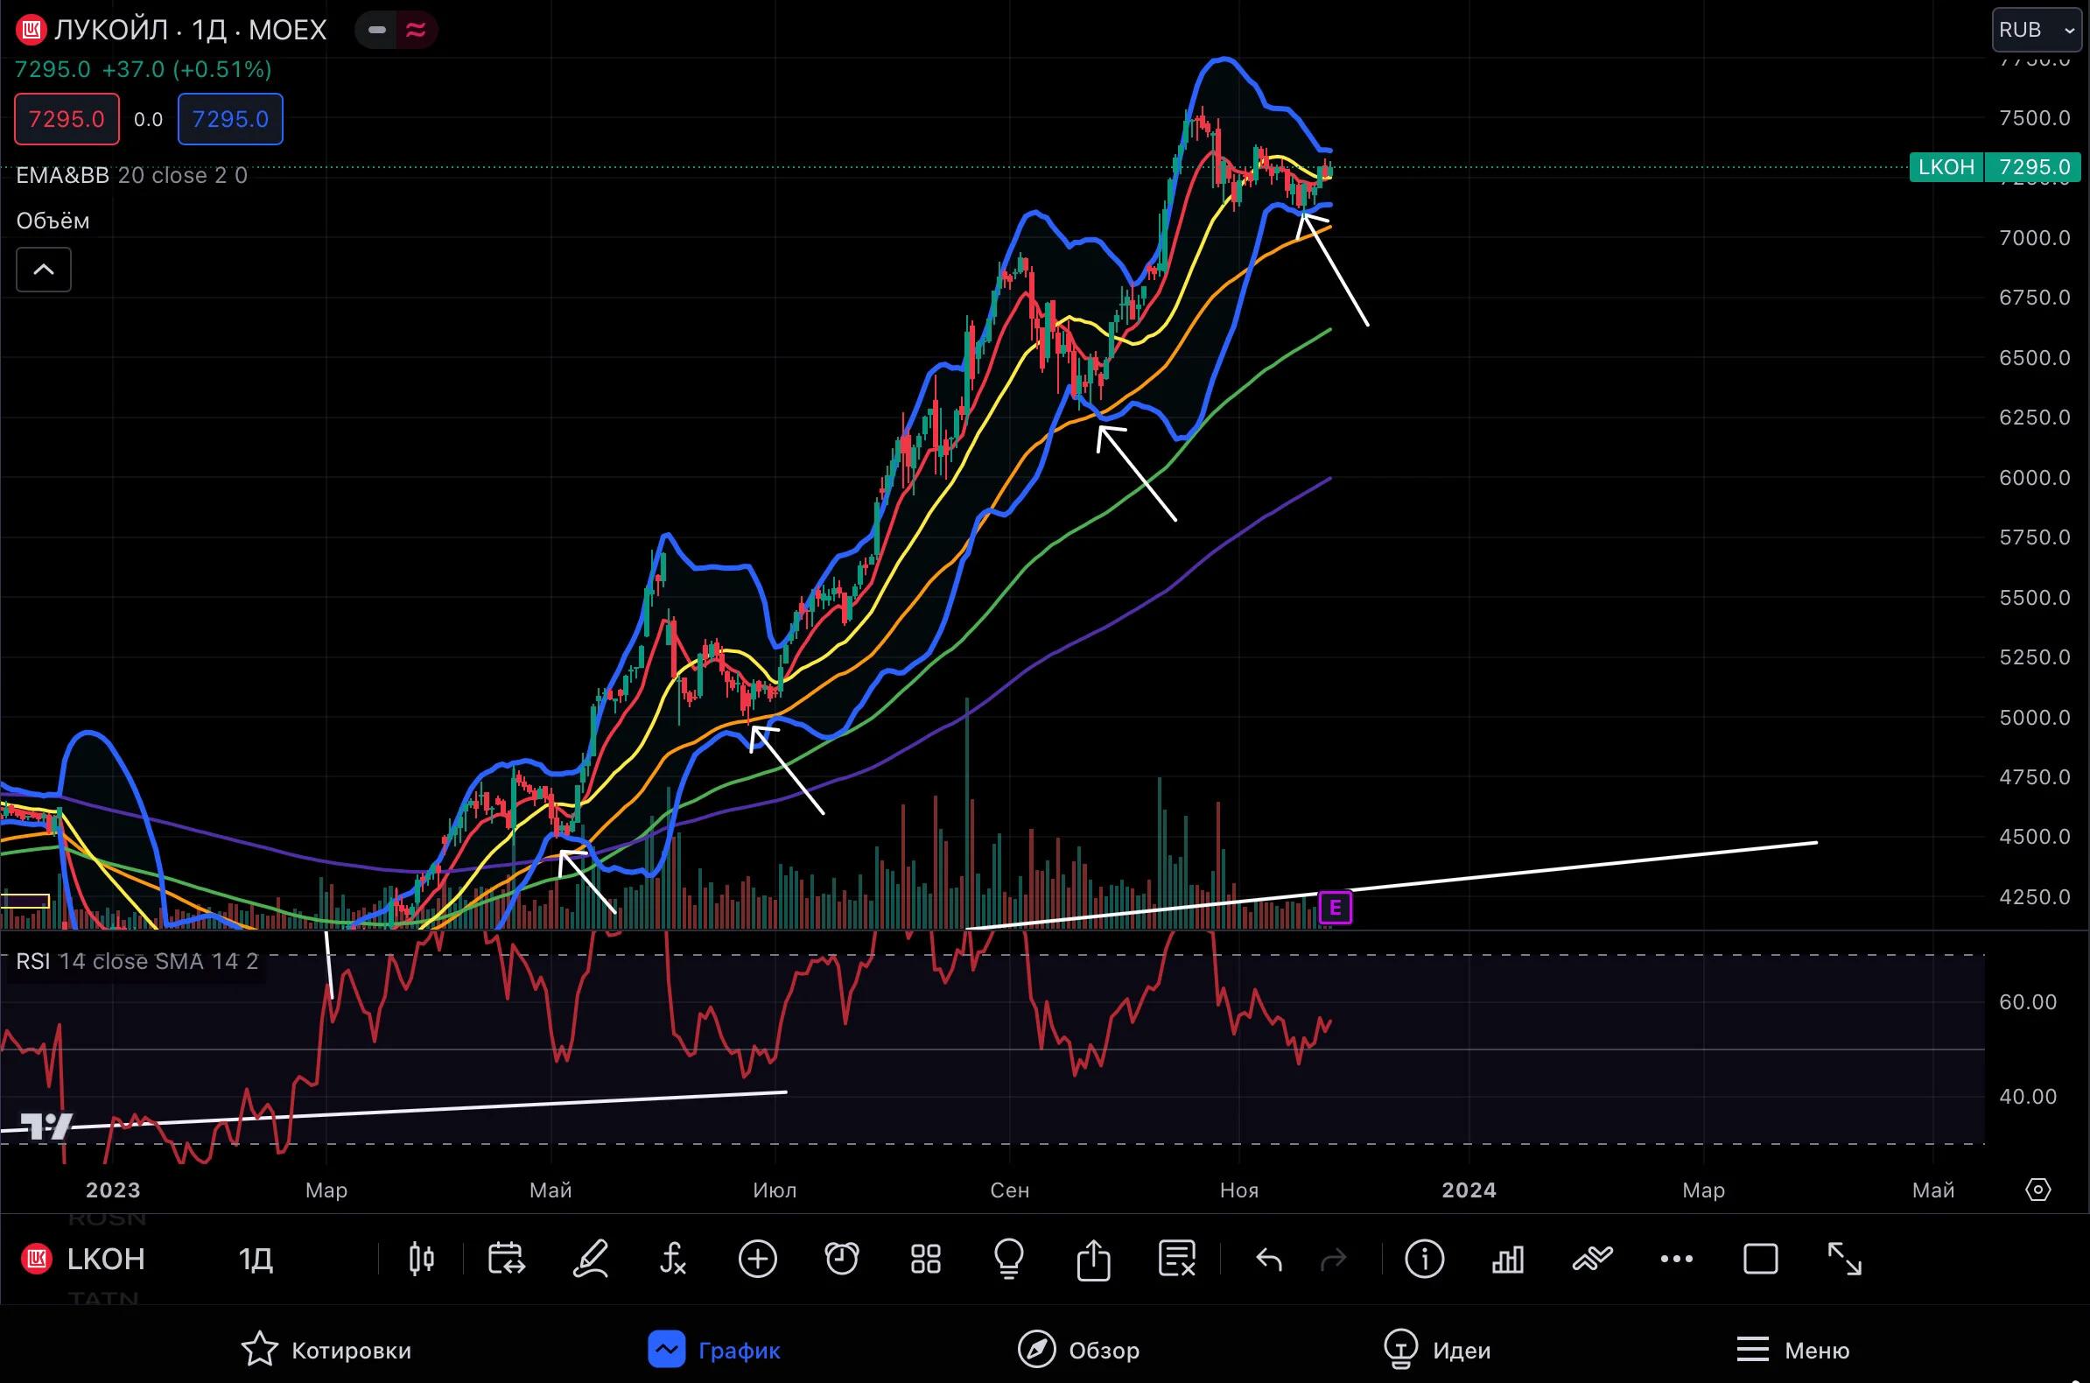Undo the last chart action

(1269, 1260)
